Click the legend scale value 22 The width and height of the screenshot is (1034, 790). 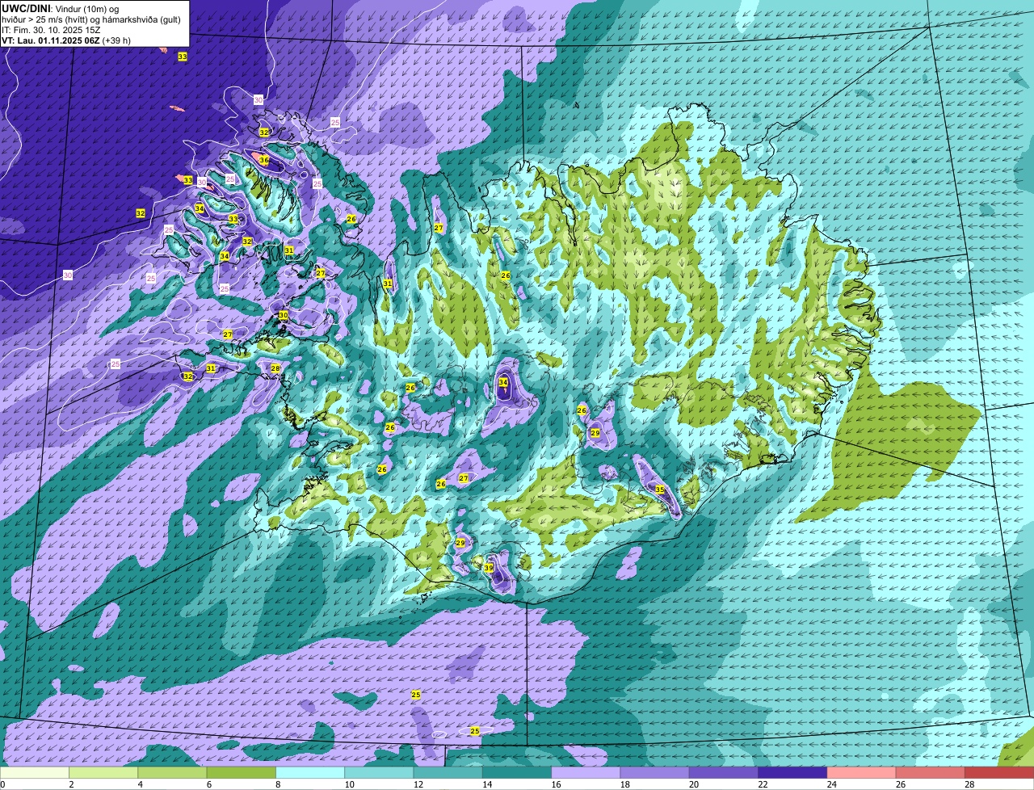[763, 784]
